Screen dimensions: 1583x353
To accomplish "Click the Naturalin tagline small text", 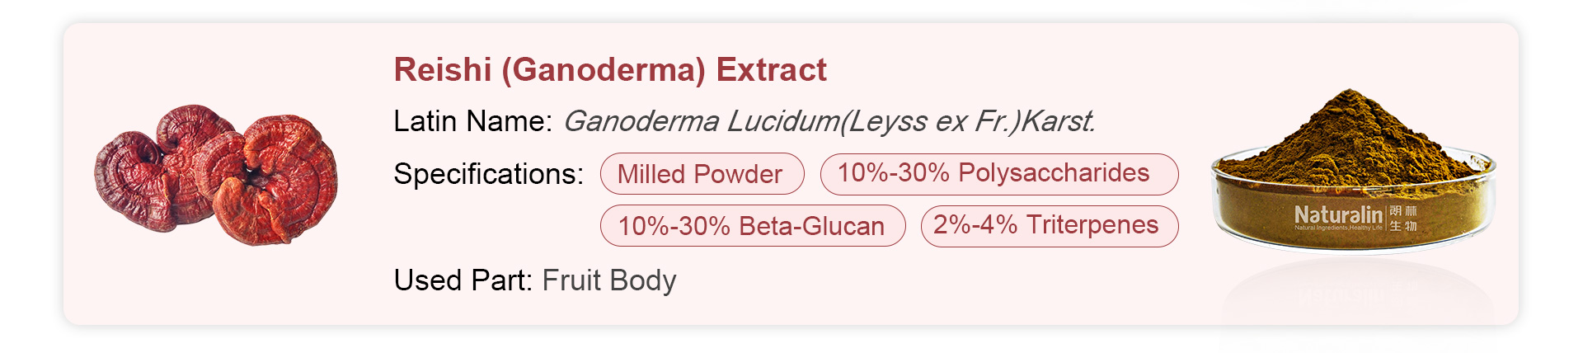I will click(x=1338, y=228).
